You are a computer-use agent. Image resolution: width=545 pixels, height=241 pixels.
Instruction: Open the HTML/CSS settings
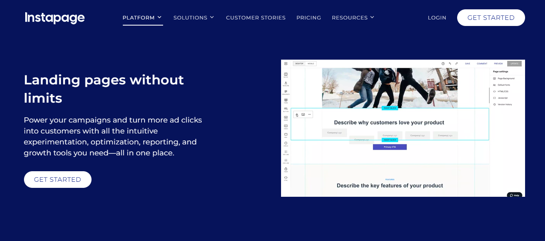pyautogui.click(x=501, y=91)
